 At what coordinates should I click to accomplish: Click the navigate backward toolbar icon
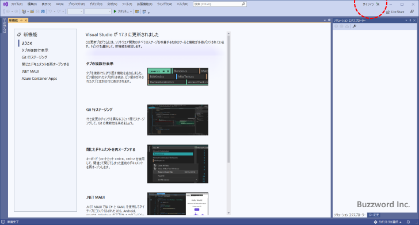tap(8, 11)
